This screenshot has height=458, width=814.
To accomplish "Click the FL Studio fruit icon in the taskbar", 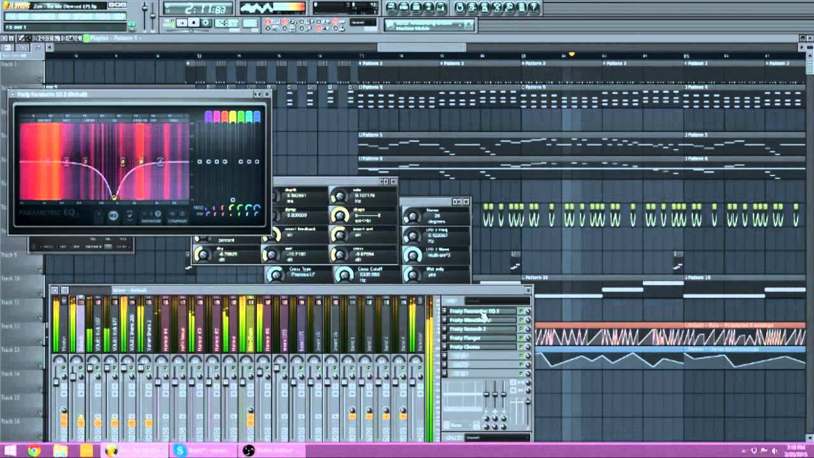I will [111, 450].
